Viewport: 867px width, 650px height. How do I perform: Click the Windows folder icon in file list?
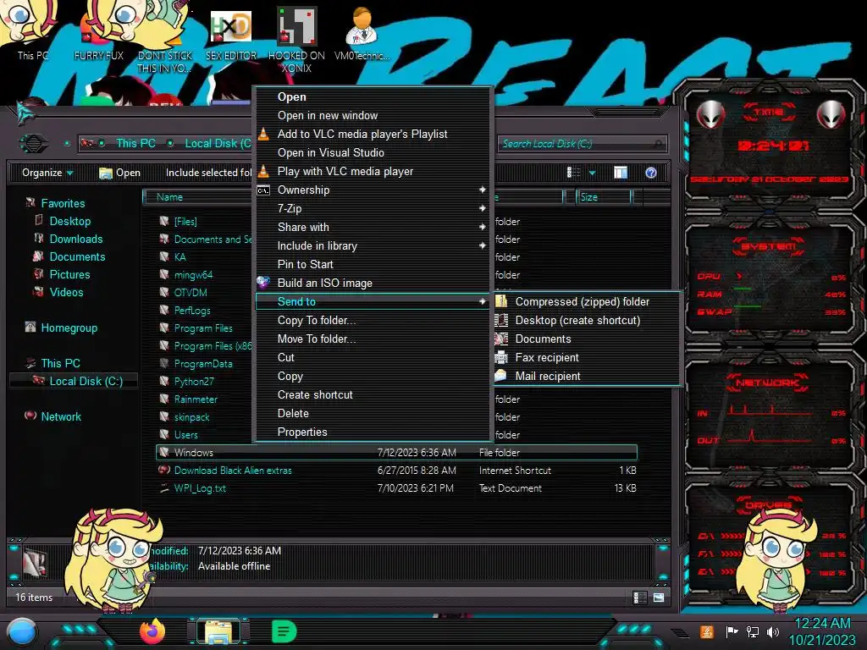pyautogui.click(x=164, y=452)
